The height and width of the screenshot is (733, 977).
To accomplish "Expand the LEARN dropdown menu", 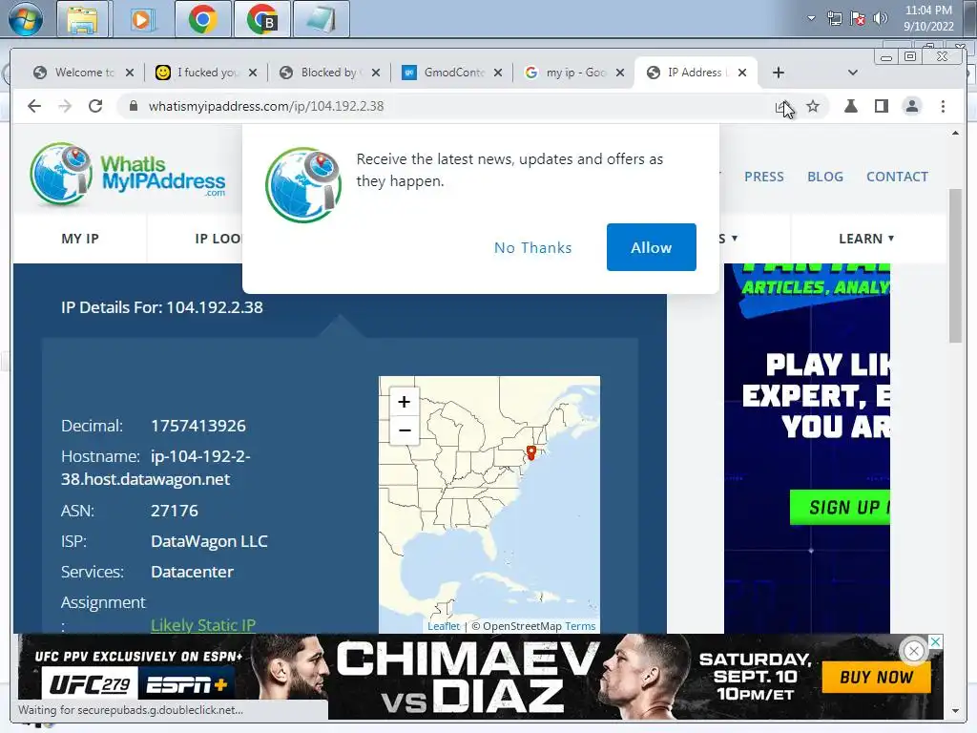I will tap(866, 239).
